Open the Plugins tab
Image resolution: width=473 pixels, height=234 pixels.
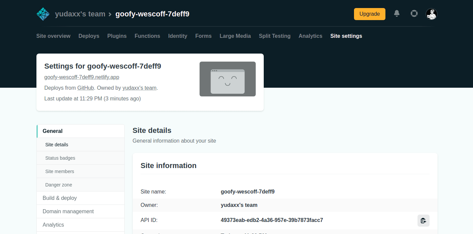[117, 36]
